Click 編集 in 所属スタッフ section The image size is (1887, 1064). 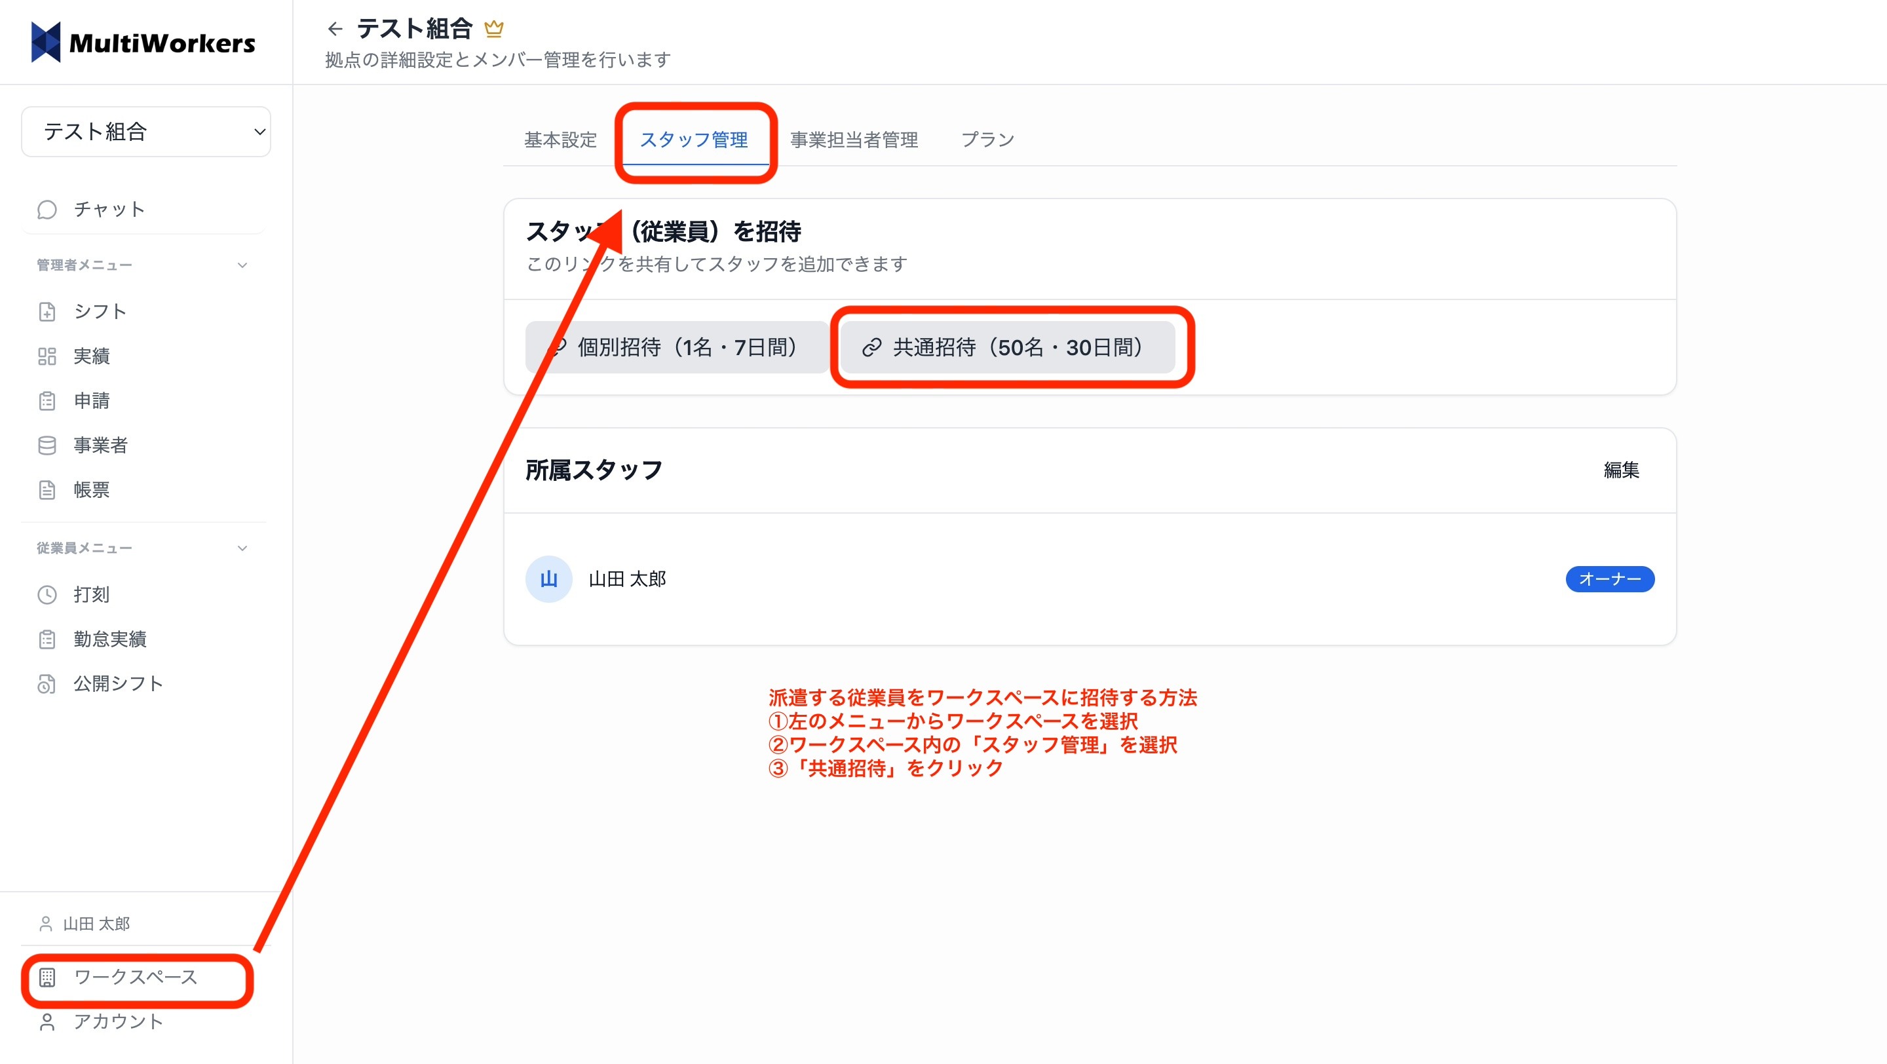pos(1621,470)
